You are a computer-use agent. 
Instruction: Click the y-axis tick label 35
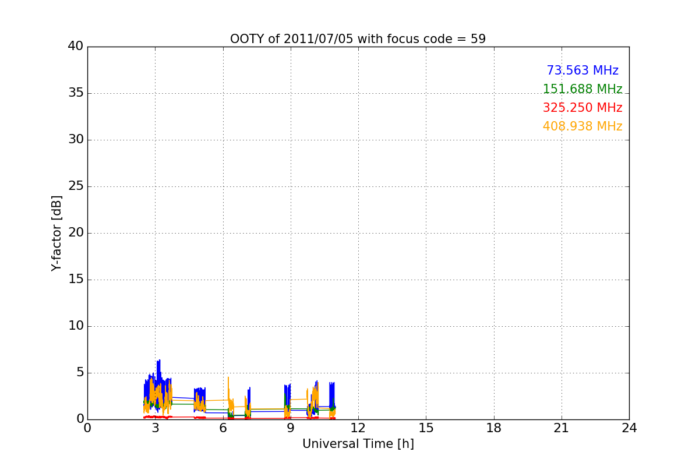point(76,93)
